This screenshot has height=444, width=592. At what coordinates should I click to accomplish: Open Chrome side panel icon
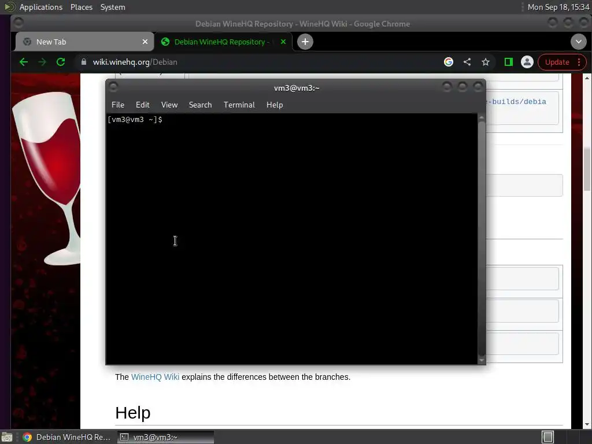[x=509, y=62]
